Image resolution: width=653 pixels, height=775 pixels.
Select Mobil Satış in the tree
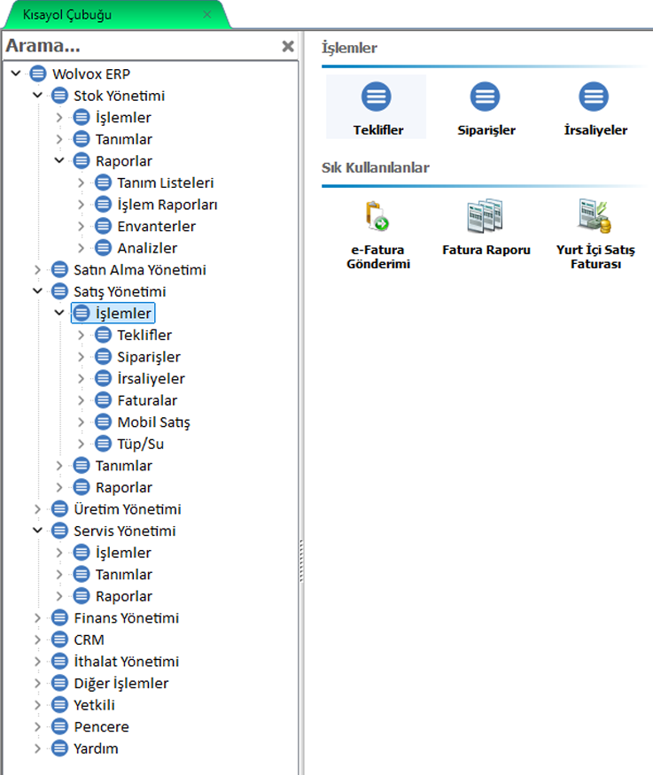click(153, 422)
